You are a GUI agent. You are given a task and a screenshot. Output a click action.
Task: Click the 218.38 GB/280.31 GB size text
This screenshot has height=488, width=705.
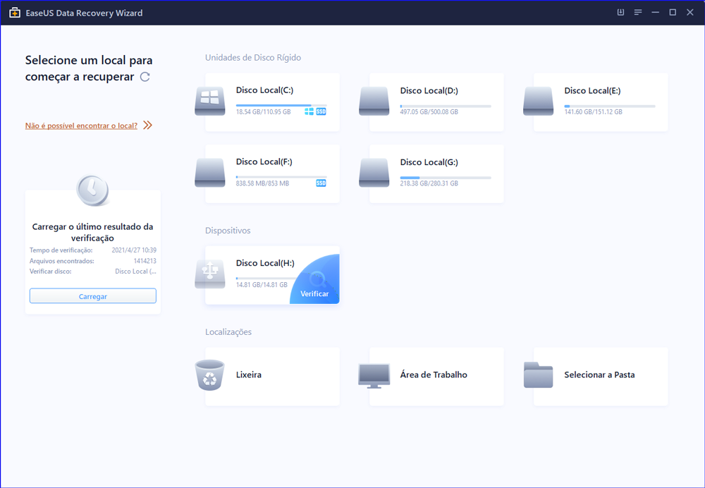coord(429,183)
